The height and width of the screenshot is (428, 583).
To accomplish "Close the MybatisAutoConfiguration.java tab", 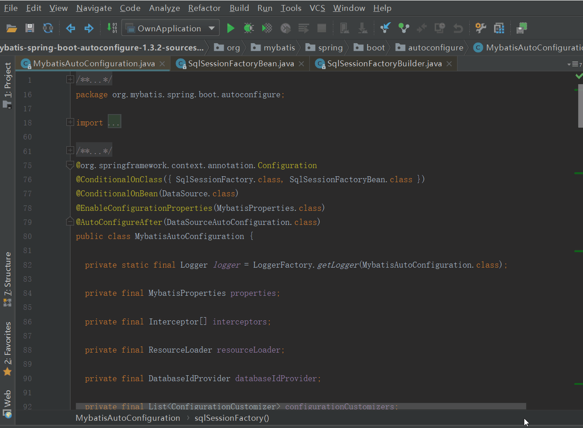I will (163, 64).
